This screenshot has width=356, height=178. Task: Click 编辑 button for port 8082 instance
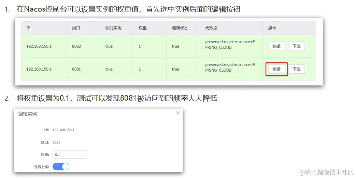coord(276,46)
